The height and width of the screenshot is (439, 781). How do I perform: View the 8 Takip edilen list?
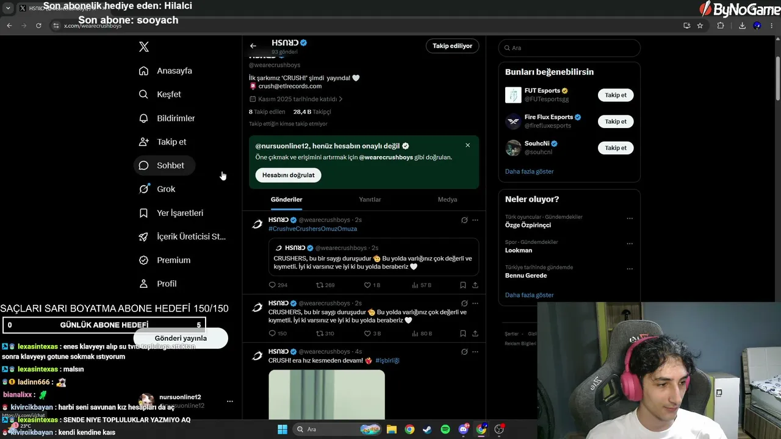pyautogui.click(x=267, y=112)
